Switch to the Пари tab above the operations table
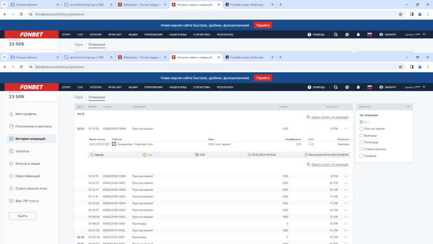 point(79,97)
